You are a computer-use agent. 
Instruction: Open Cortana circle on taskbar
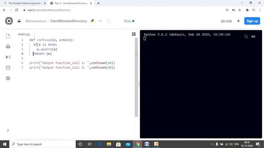point(80,144)
